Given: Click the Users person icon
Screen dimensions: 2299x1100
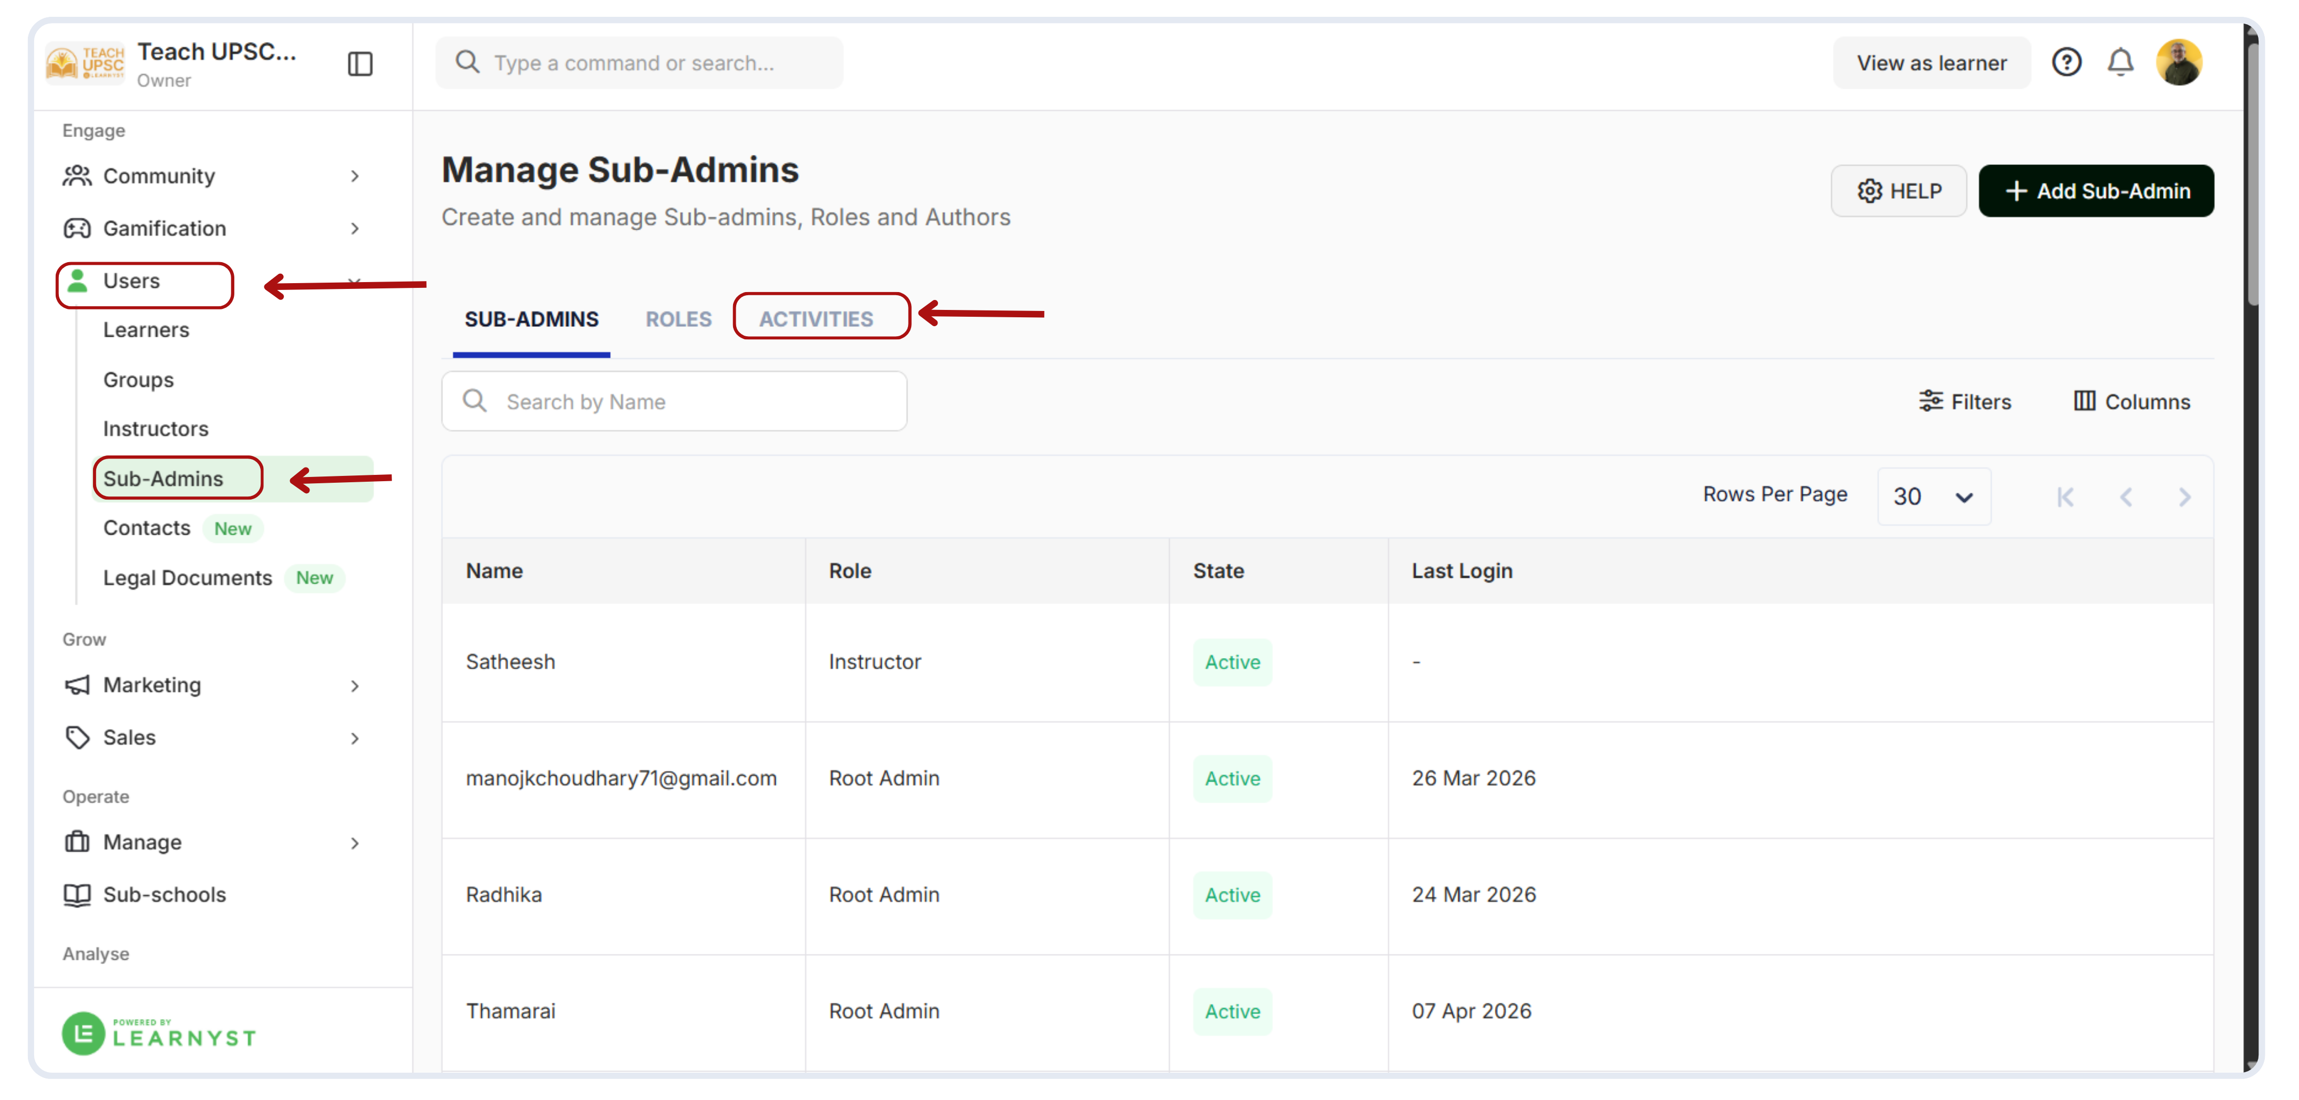Looking at the screenshot, I should (x=78, y=281).
